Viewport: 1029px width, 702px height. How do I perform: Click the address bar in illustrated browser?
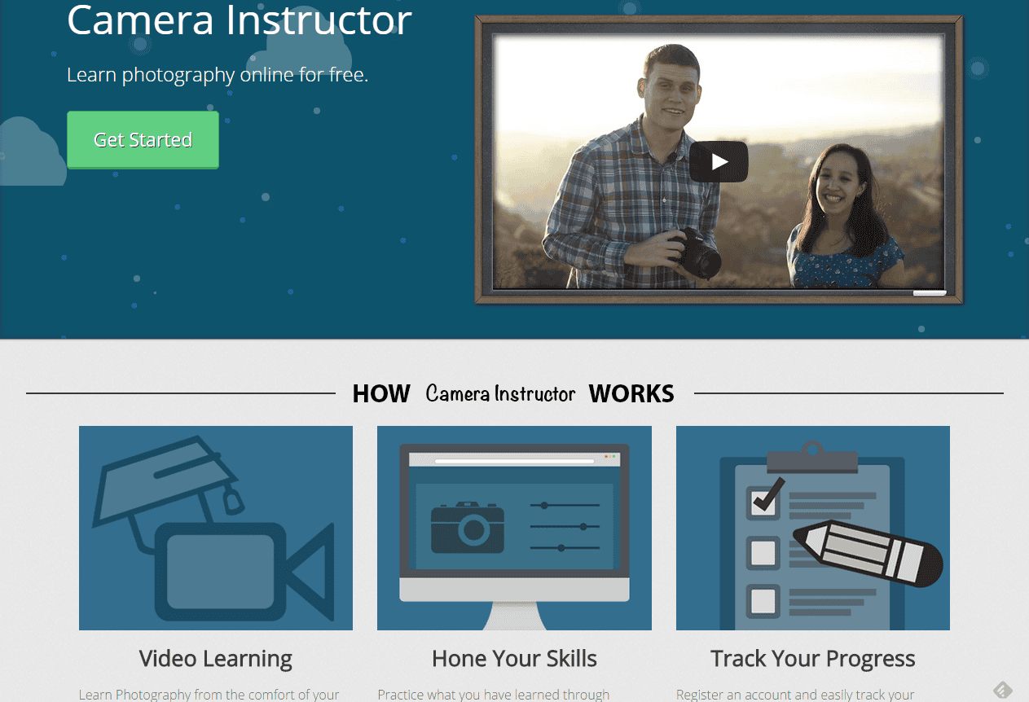(x=514, y=461)
